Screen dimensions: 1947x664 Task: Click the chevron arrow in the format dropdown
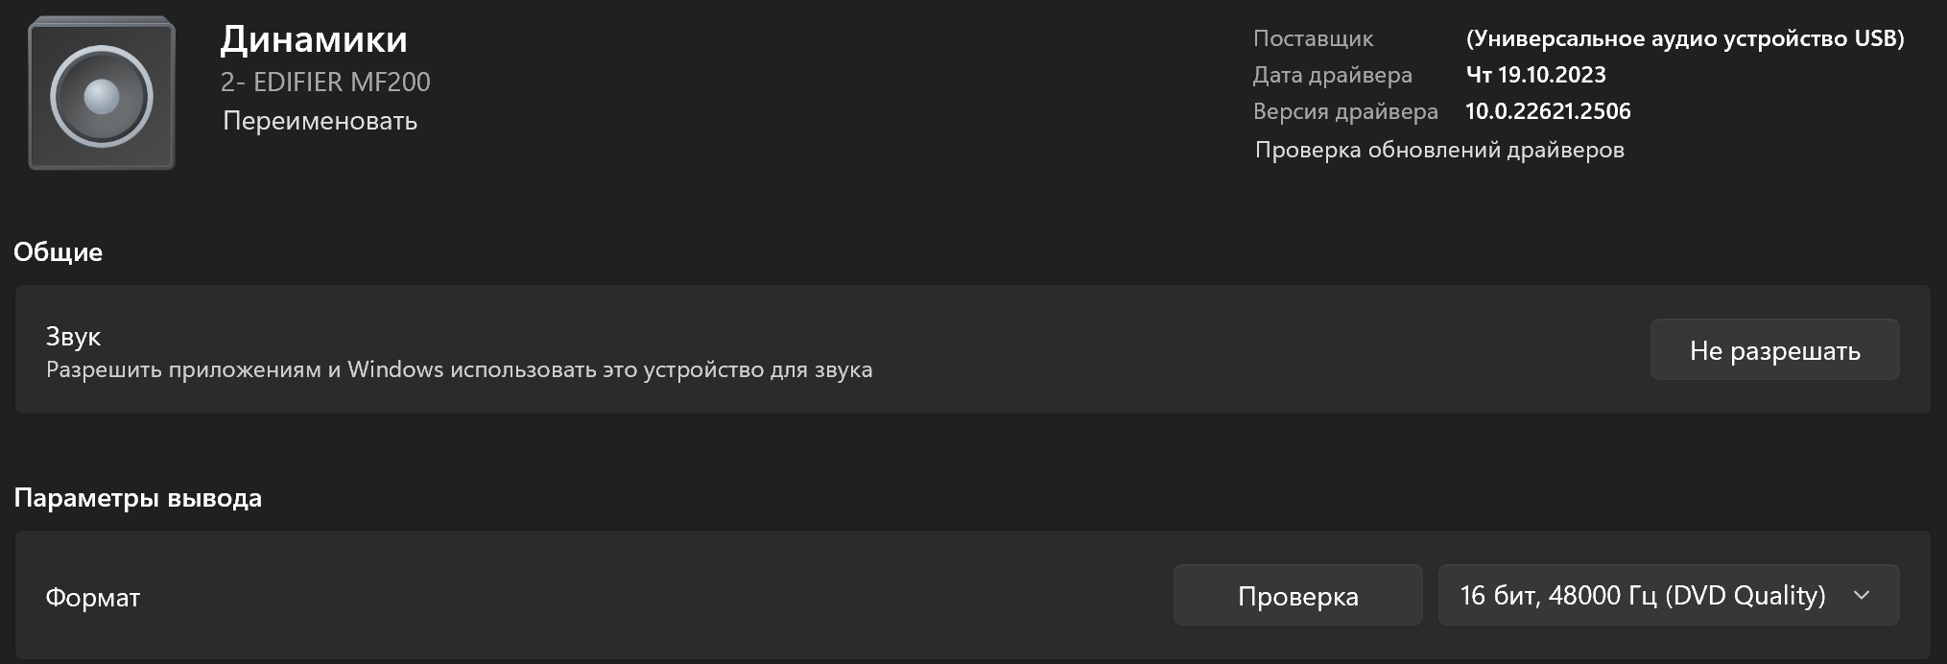pyautogui.click(x=1862, y=596)
